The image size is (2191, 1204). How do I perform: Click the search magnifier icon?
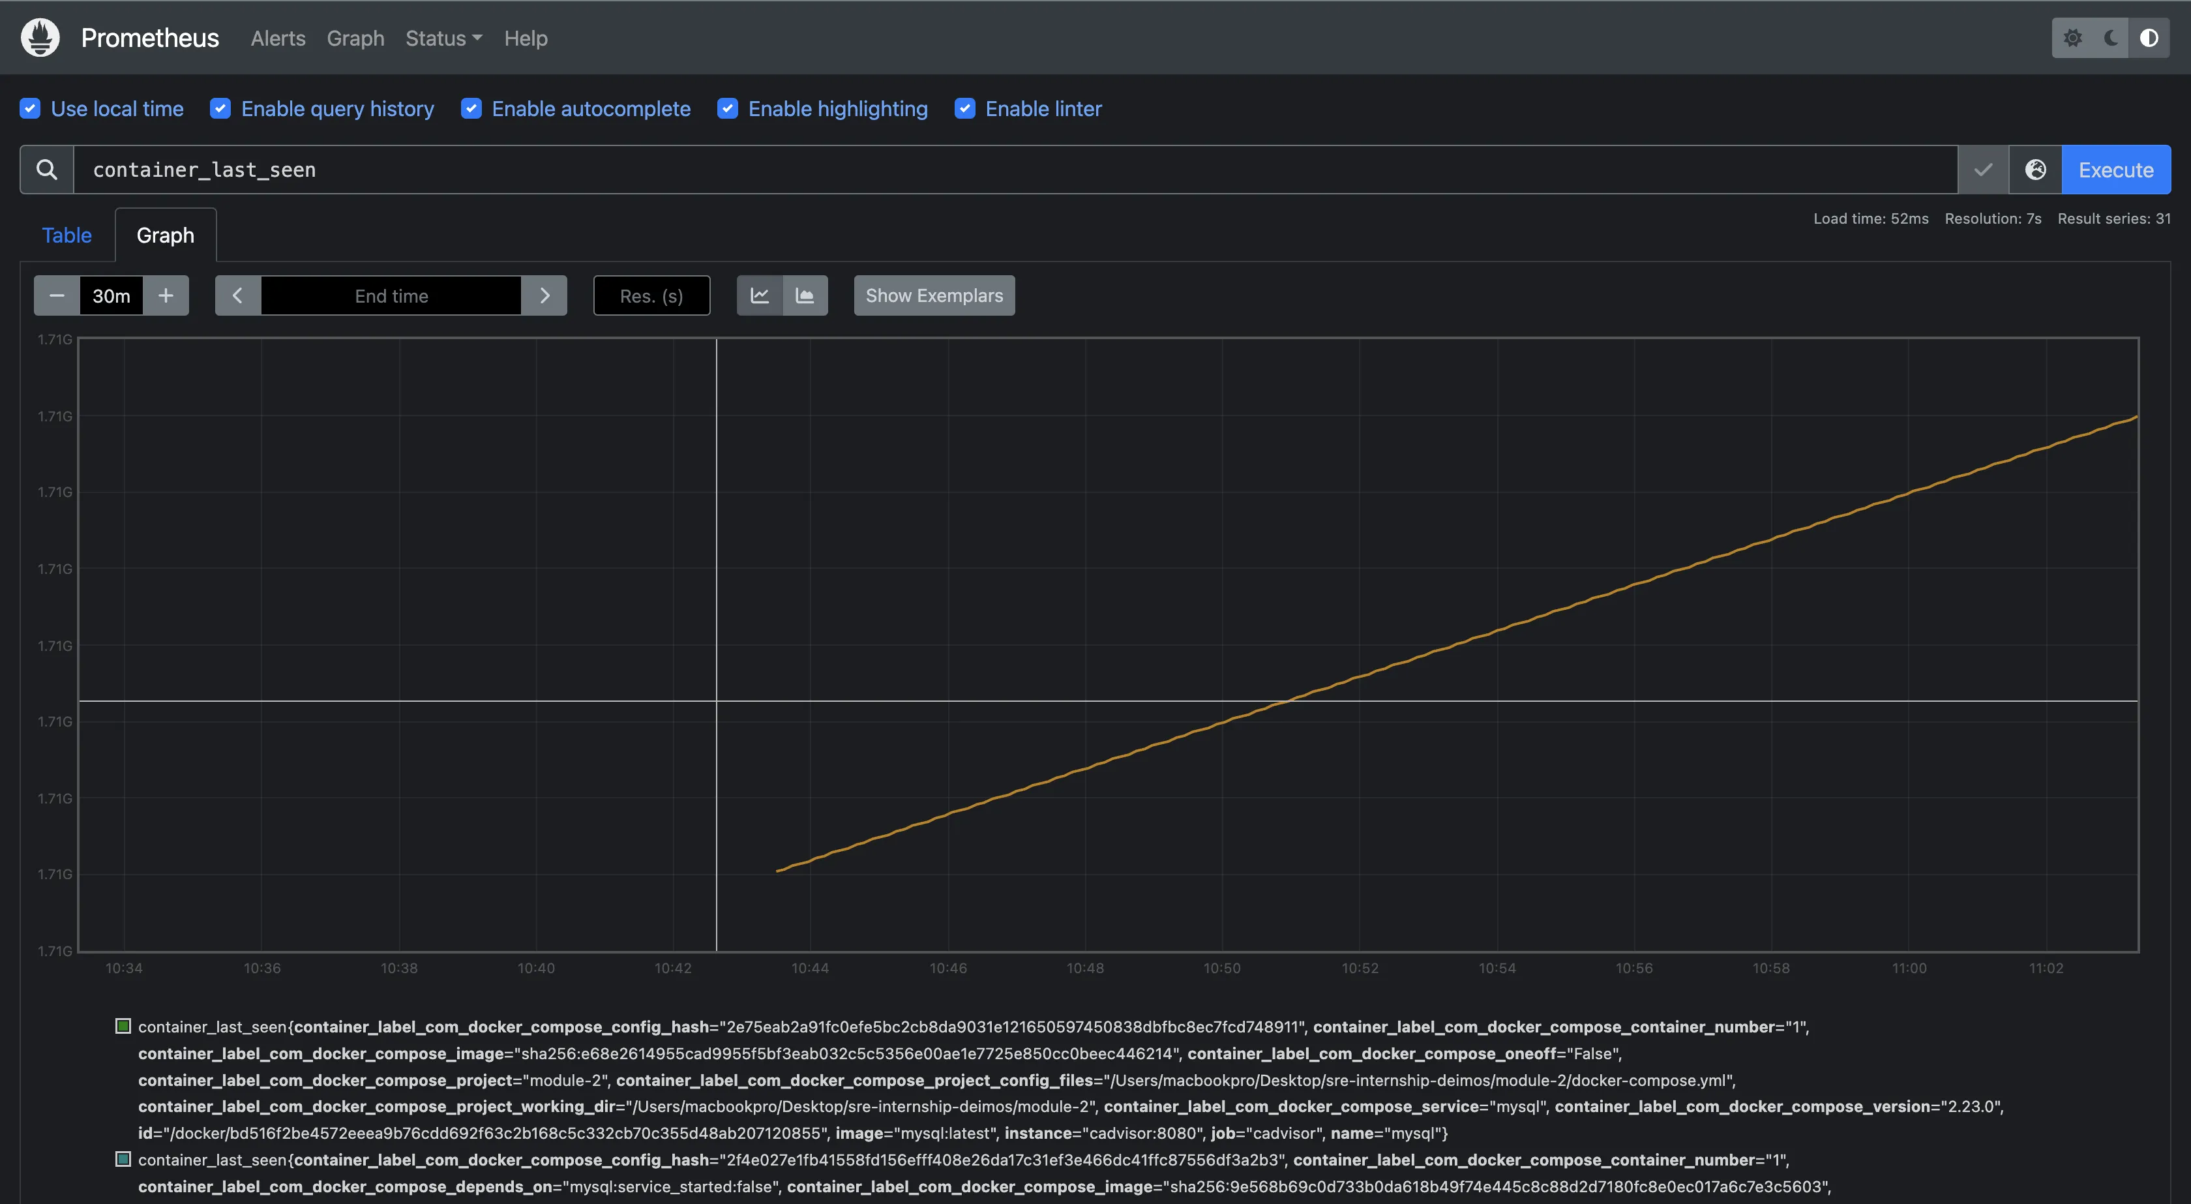47,170
